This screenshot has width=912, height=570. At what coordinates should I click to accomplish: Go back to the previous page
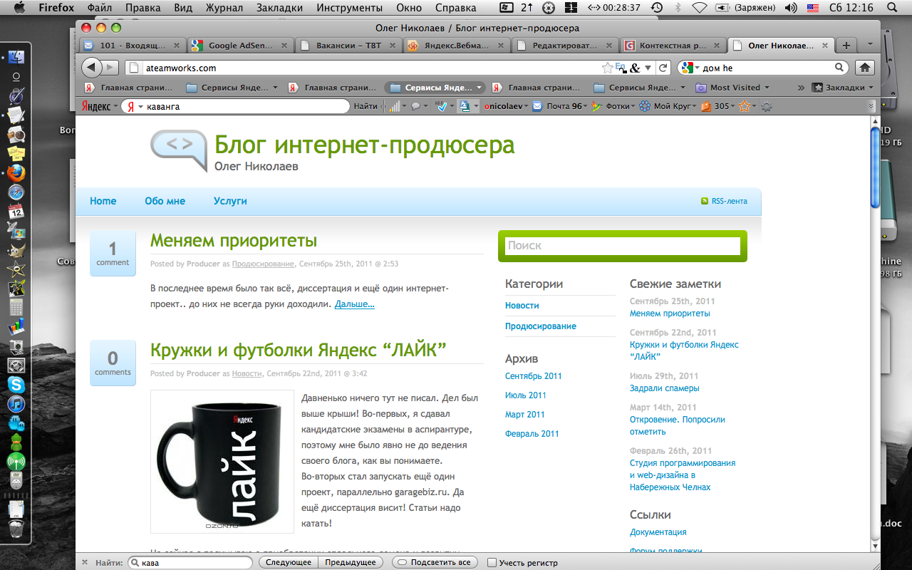pos(93,68)
